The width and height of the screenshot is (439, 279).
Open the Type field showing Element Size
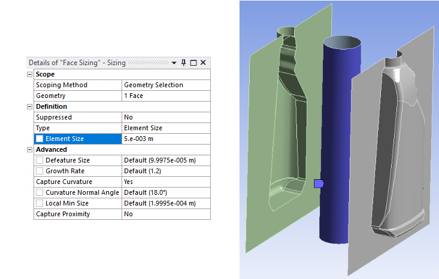point(166,128)
